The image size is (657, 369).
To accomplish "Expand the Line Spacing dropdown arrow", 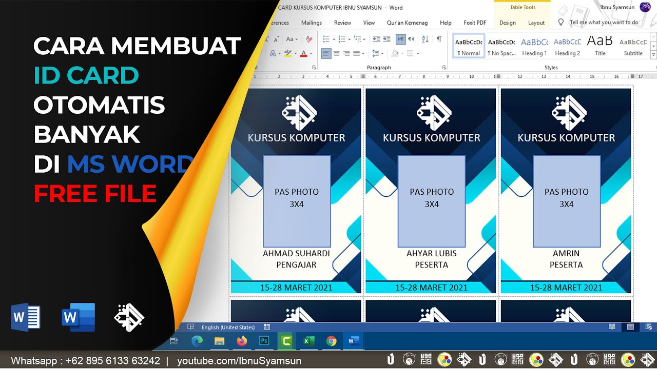I will click(x=382, y=53).
